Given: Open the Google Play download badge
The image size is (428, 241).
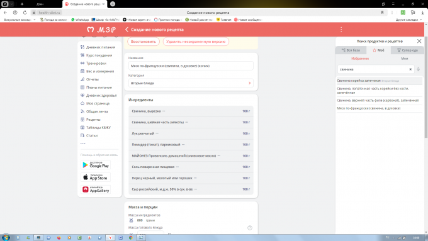Looking at the screenshot, I should [x=96, y=165].
